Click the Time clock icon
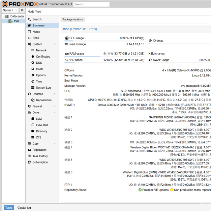The image size is (211, 211). (x=33, y=81)
